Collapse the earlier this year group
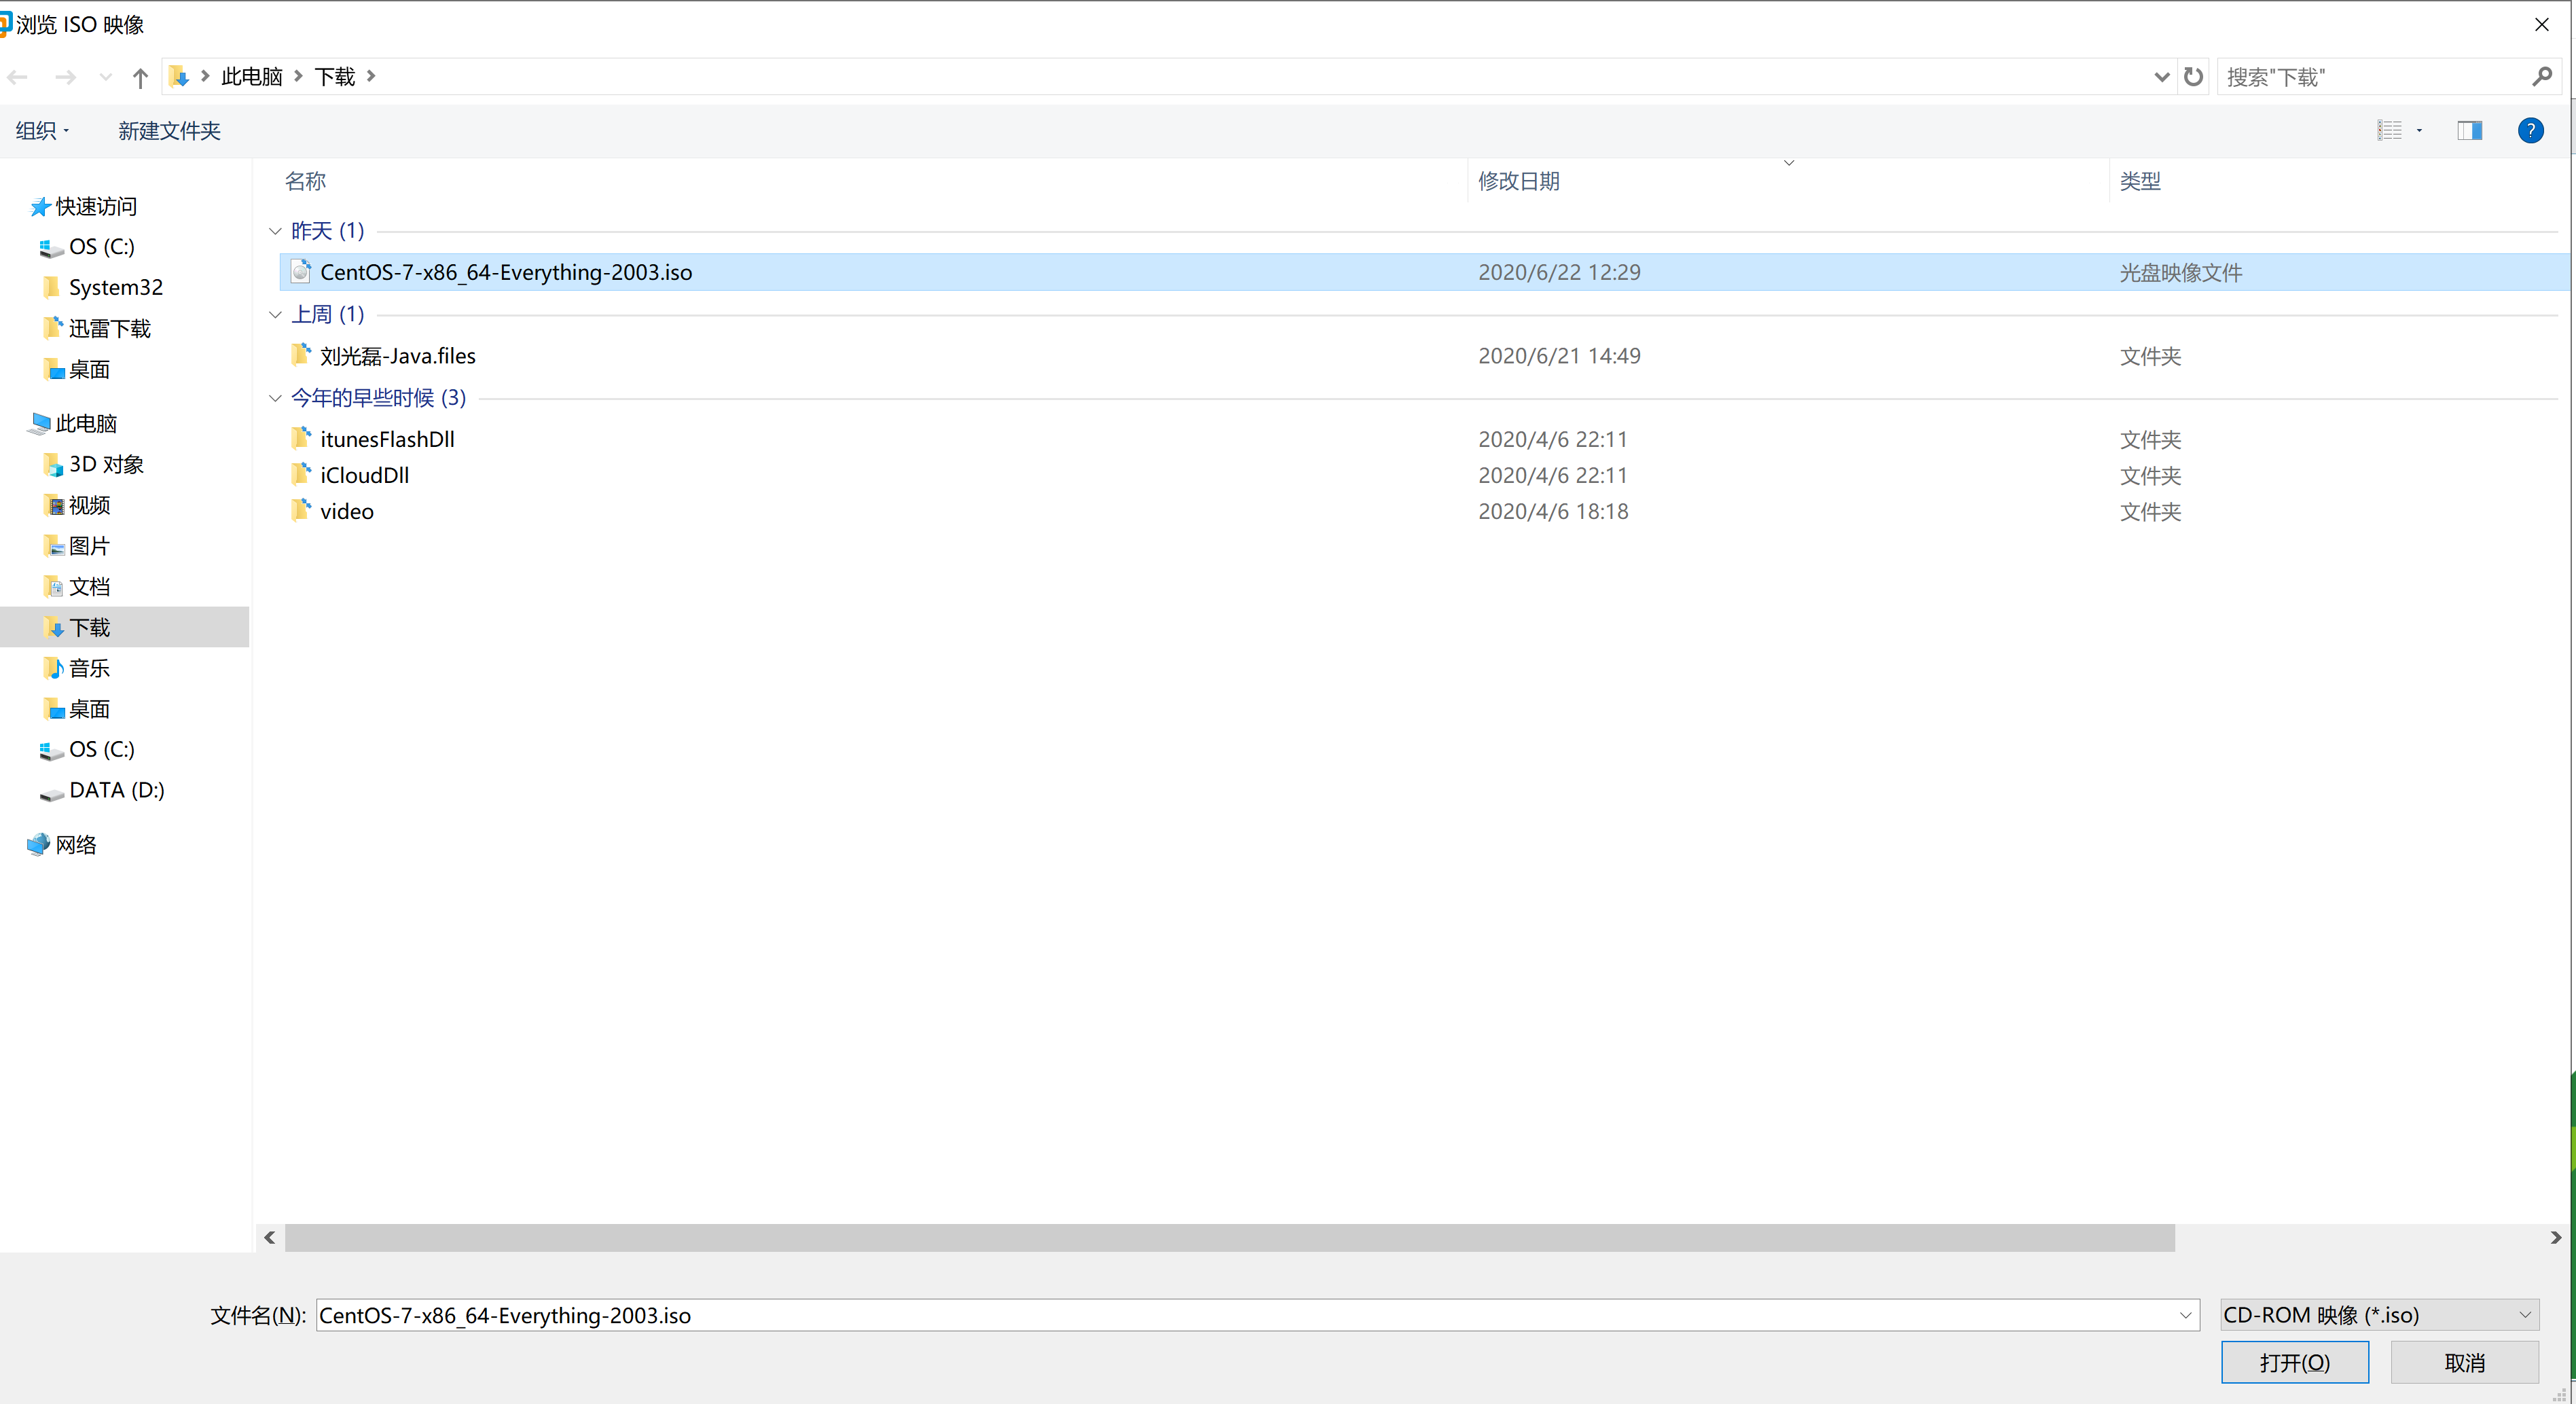This screenshot has width=2576, height=1404. pos(275,398)
